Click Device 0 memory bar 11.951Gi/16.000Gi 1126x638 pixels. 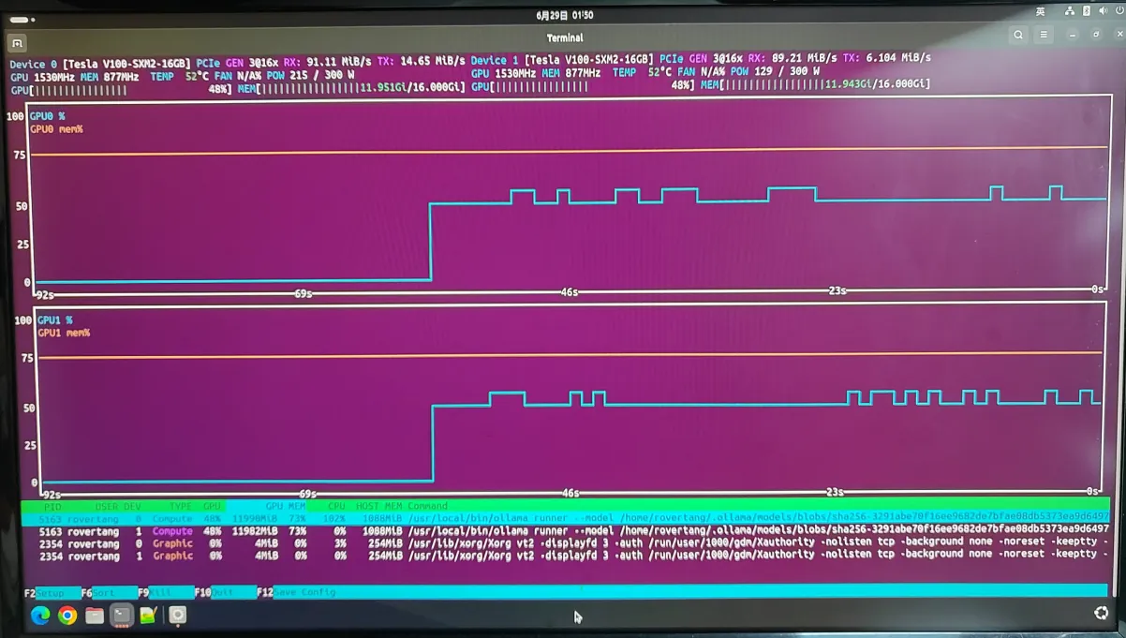pyautogui.click(x=351, y=88)
